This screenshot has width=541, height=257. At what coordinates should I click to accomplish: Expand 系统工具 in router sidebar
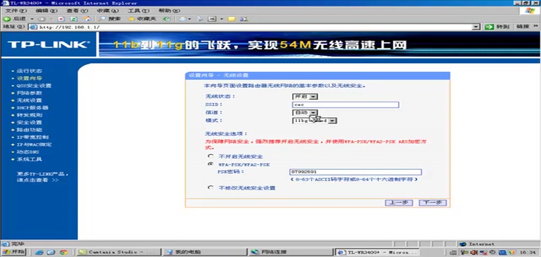click(x=30, y=159)
